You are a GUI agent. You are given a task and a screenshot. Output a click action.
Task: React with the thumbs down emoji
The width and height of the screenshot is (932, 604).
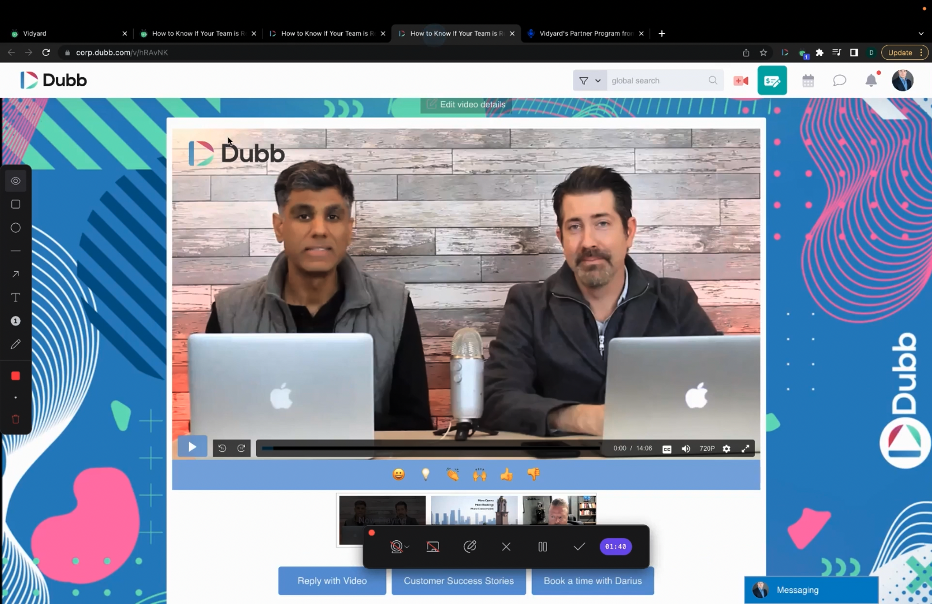coord(534,474)
